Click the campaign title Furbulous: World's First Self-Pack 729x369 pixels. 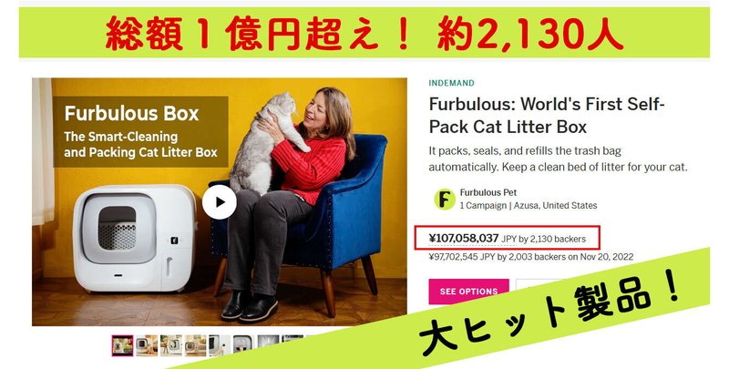pyautogui.click(x=547, y=115)
